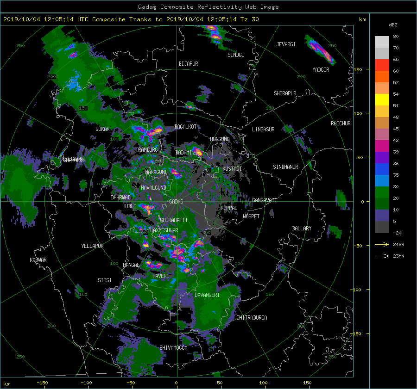Click the right axis 150 km tick label
Viewport: 417px width, 389px height.
[358, 69]
